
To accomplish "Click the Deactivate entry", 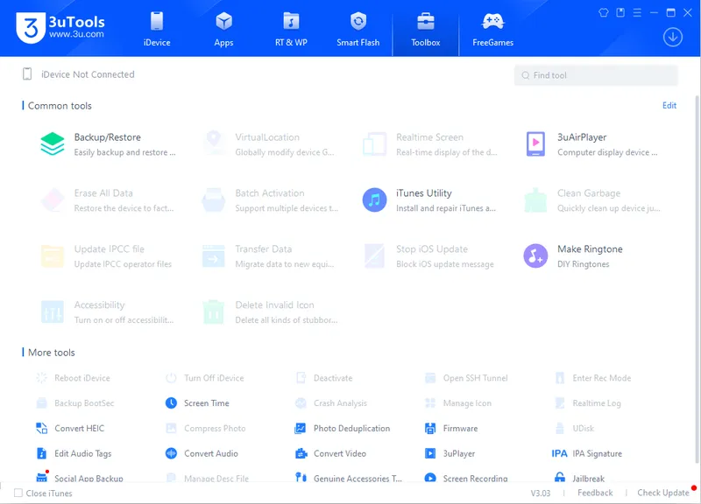I will (x=323, y=378).
